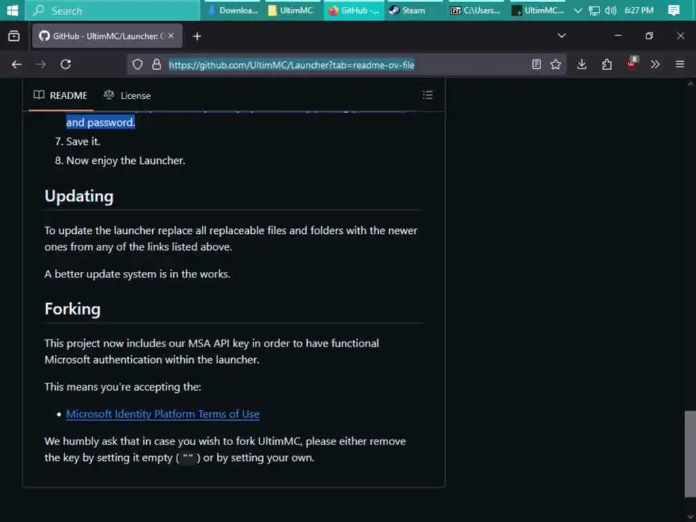The image size is (696, 522).
Task: Open the Downloads taskbar window
Action: point(232,10)
